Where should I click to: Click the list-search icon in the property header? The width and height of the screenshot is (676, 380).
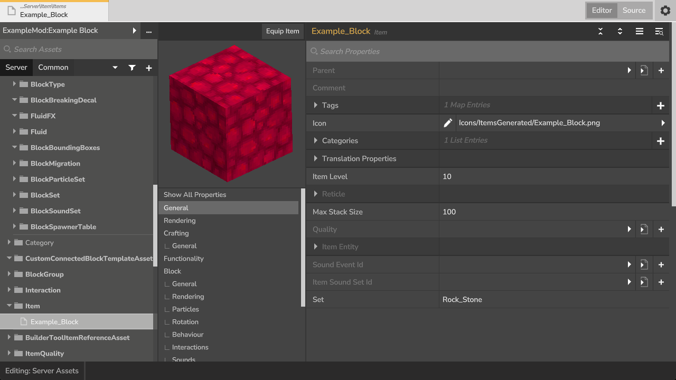[x=659, y=32]
